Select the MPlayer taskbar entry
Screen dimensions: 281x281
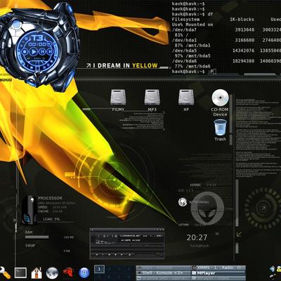[x=218, y=273]
